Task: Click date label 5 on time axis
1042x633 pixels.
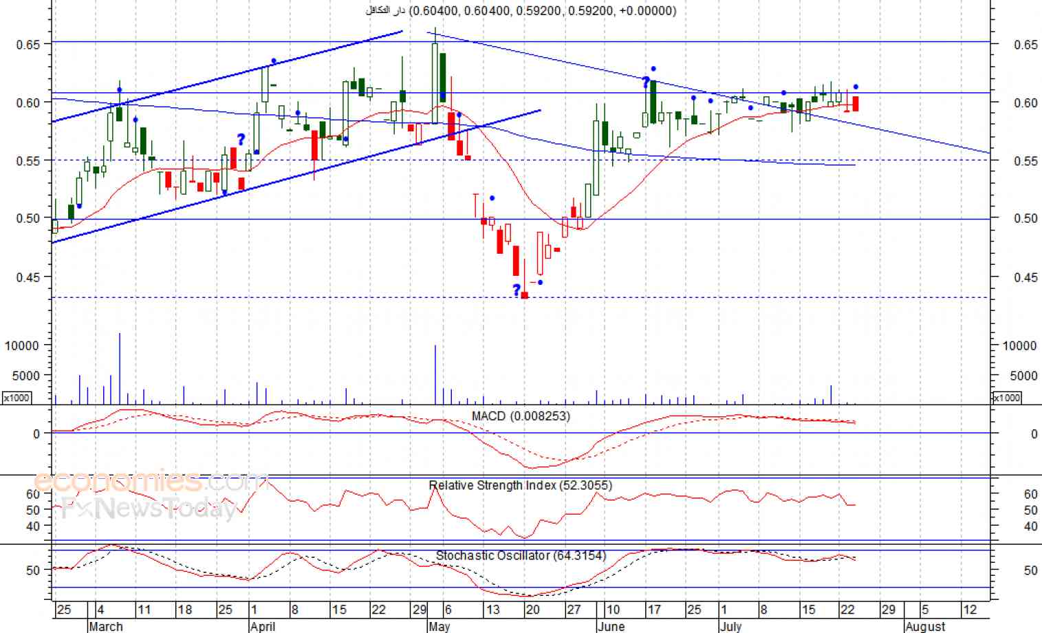Action: click(925, 610)
